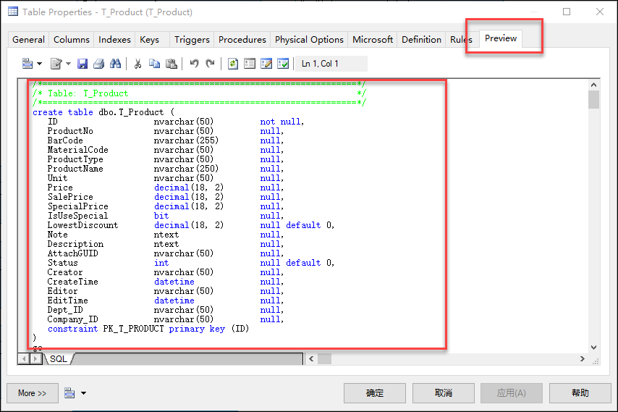
Task: Paste from clipboard icon
Action: tap(171, 64)
